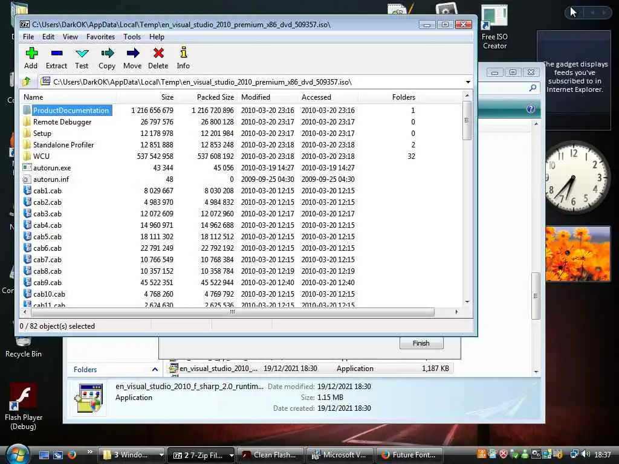The height and width of the screenshot is (464, 619).
Task: Switch to Future Font taskbar button
Action: click(409, 455)
